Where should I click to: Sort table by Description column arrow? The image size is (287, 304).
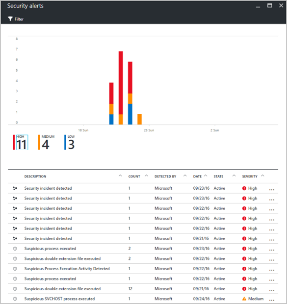(120, 176)
